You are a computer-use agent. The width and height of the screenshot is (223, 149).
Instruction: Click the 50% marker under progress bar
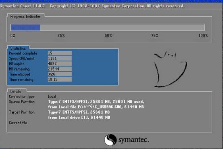pyautogui.click(x=108, y=36)
